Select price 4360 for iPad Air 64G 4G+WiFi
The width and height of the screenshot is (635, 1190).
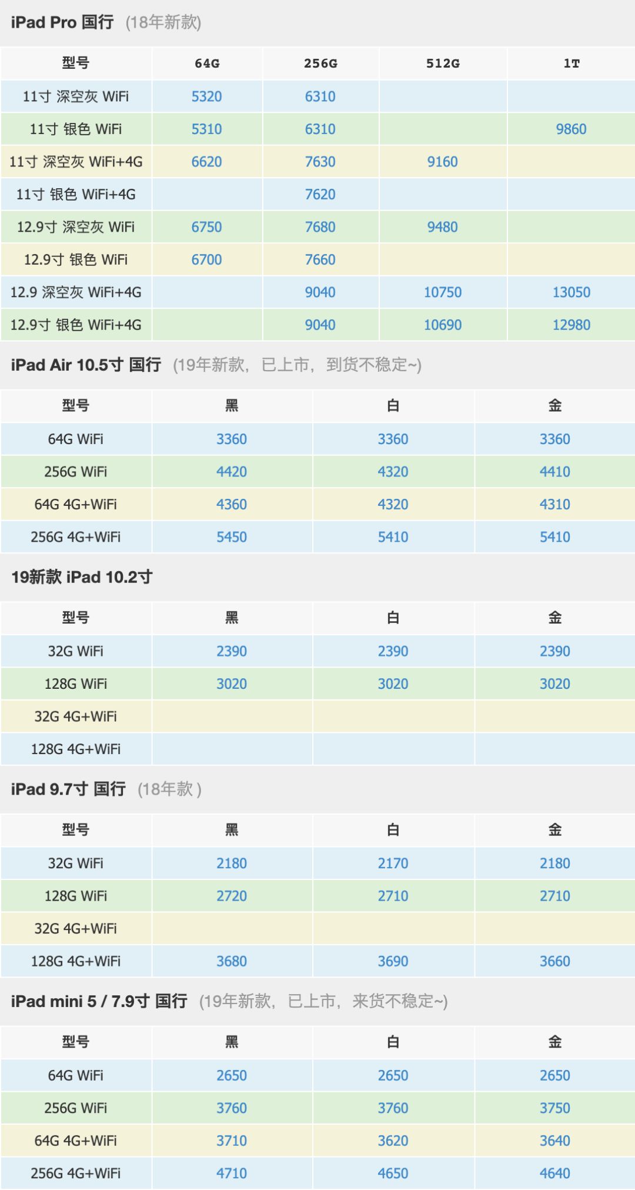(x=232, y=505)
